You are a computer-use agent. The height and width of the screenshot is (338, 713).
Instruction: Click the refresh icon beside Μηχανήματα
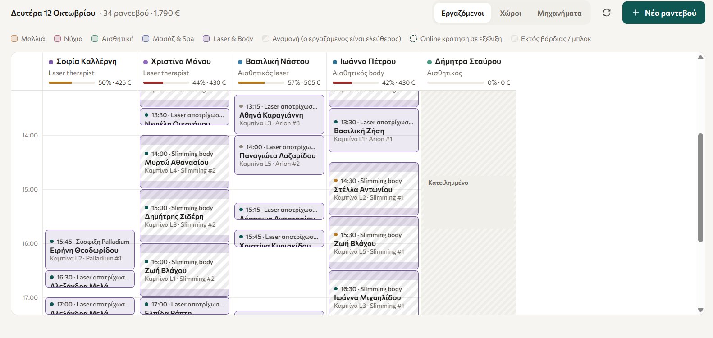pyautogui.click(x=607, y=13)
